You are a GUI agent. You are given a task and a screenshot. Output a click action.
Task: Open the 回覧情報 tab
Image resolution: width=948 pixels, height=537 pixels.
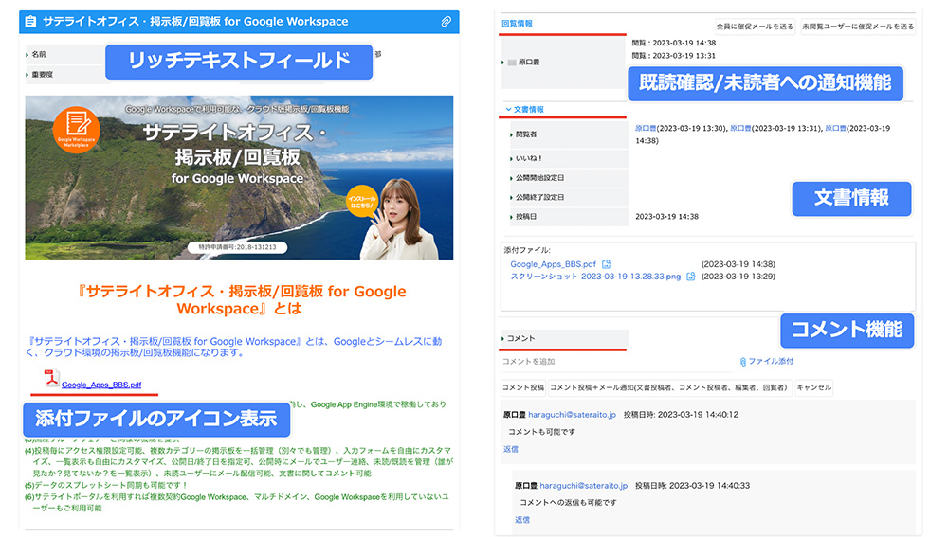coord(517,24)
